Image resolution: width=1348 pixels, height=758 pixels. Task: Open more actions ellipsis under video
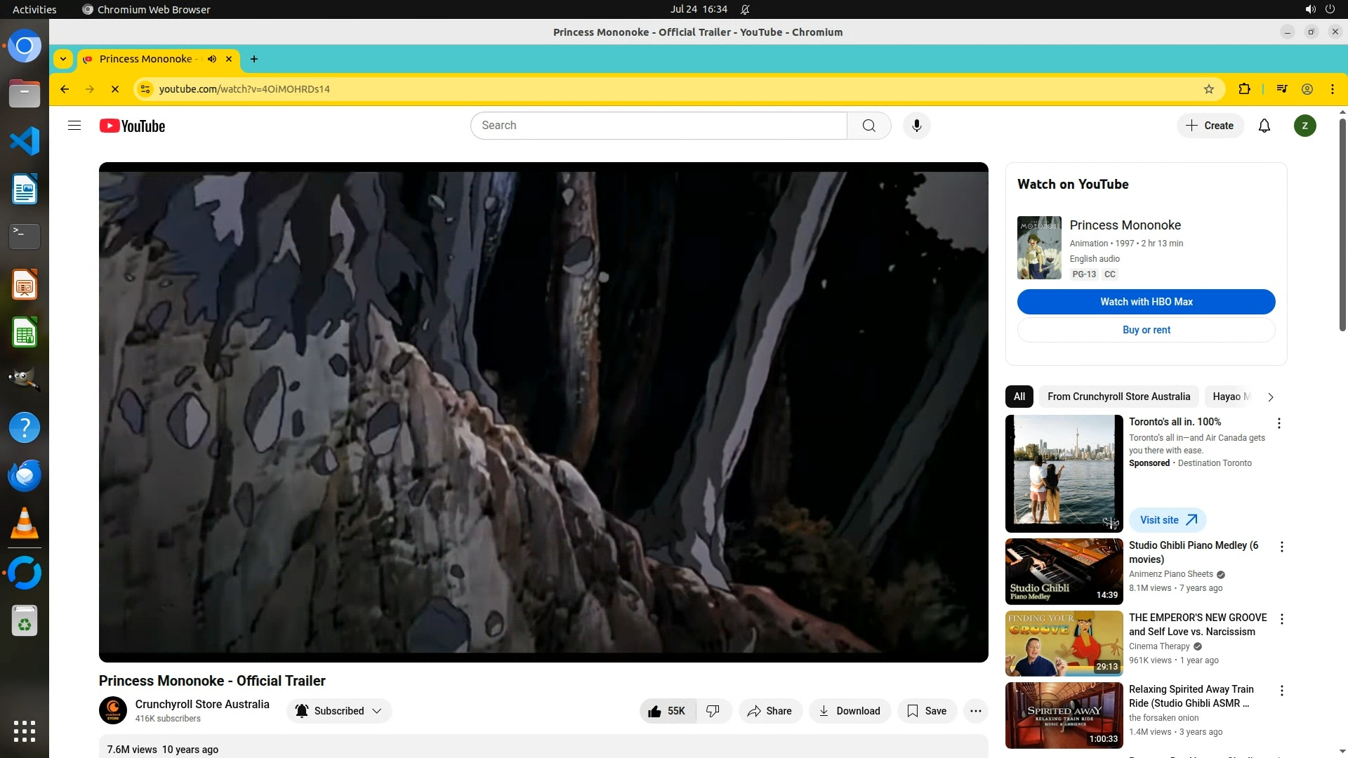coord(975,711)
